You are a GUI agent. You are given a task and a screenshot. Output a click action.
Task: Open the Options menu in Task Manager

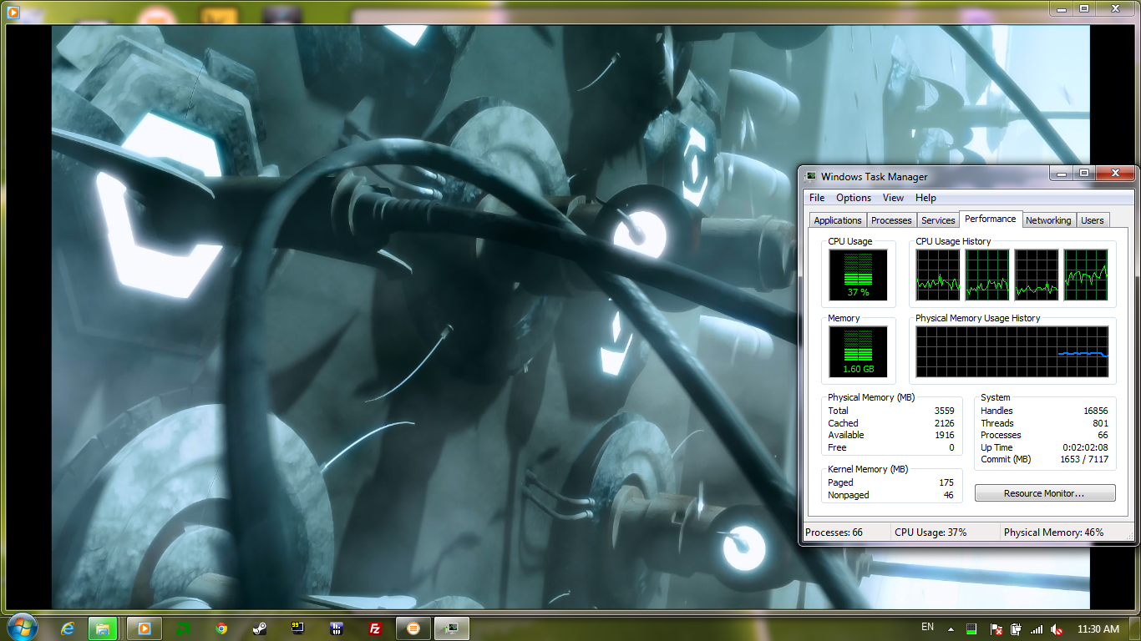(x=854, y=198)
